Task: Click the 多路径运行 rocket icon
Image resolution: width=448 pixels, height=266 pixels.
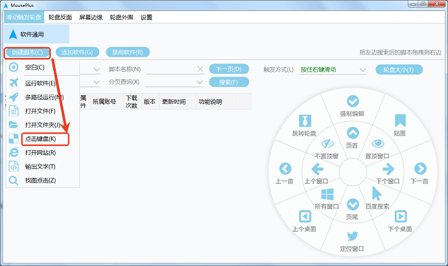Action: coord(13,97)
